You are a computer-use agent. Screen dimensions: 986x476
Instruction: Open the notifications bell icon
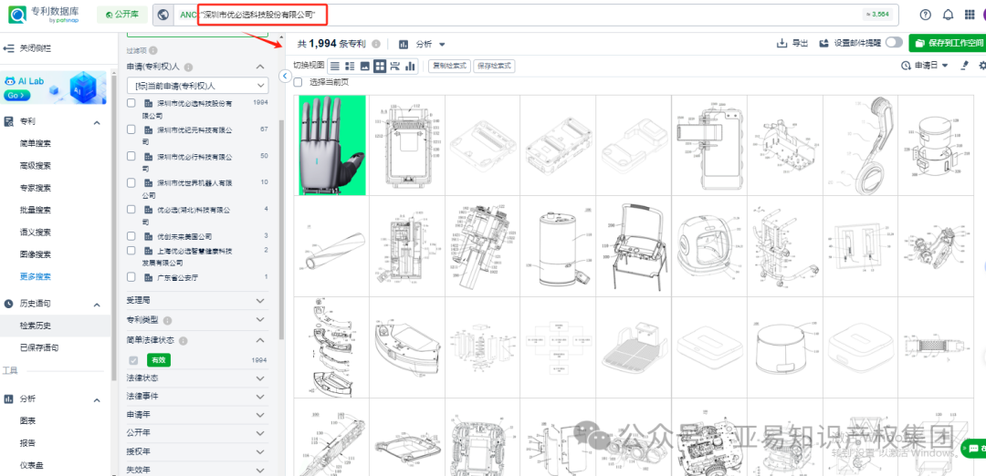948,15
